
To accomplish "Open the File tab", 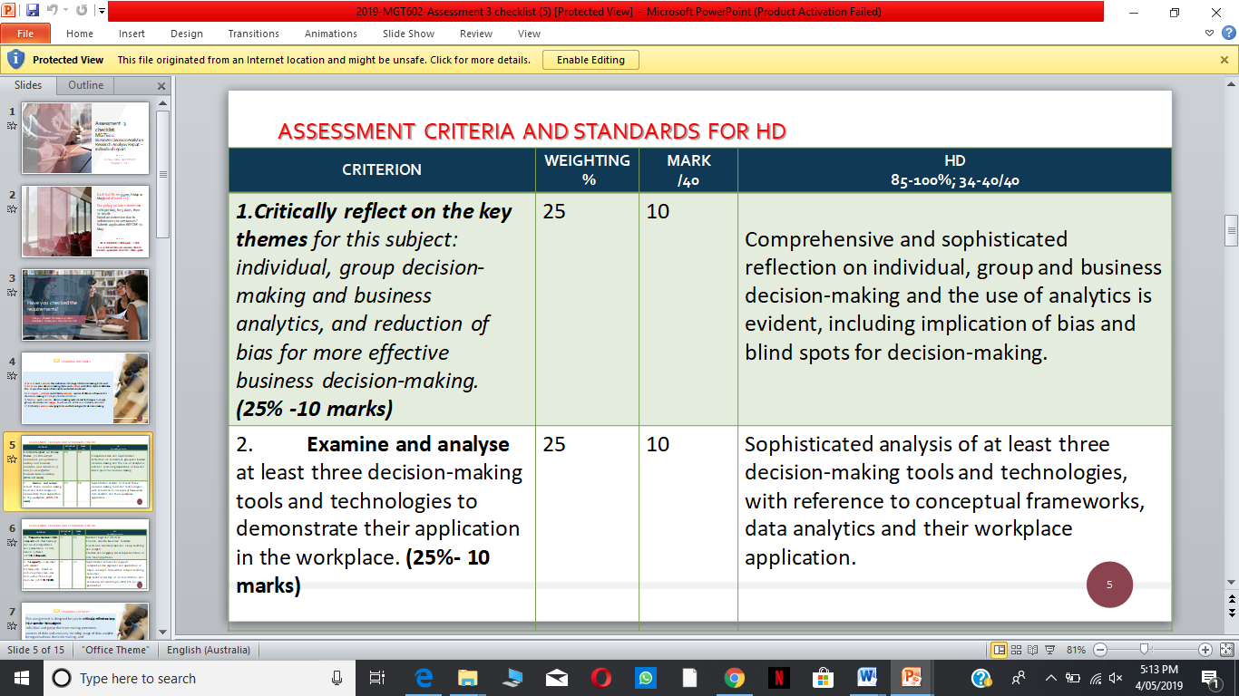I will 25,34.
